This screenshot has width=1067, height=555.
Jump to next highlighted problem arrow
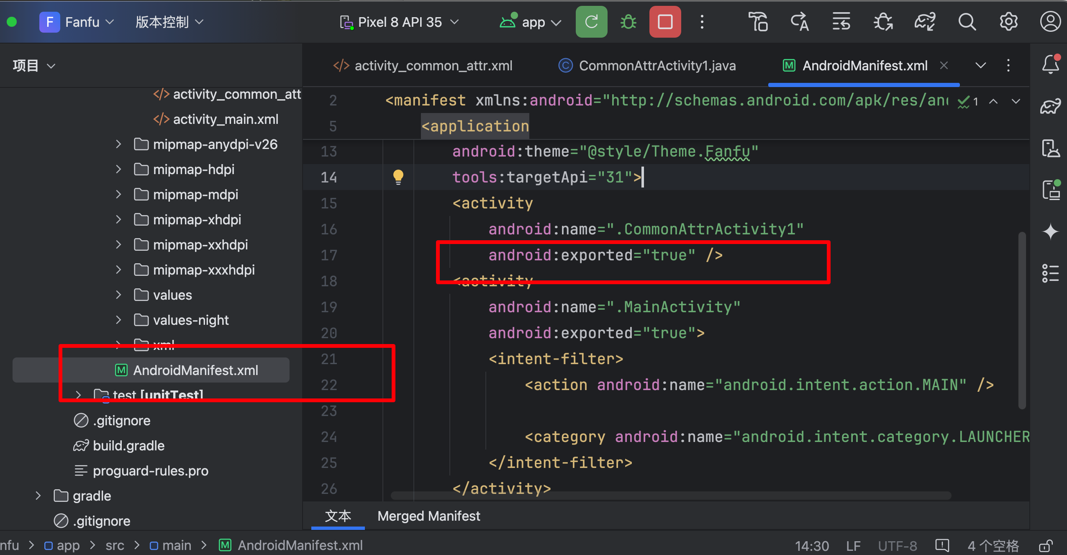[1016, 102]
